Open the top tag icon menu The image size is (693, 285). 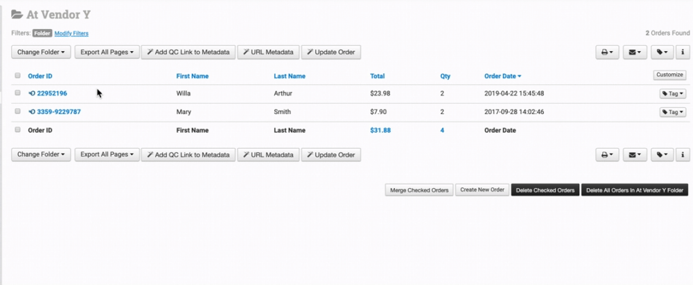(x=661, y=52)
